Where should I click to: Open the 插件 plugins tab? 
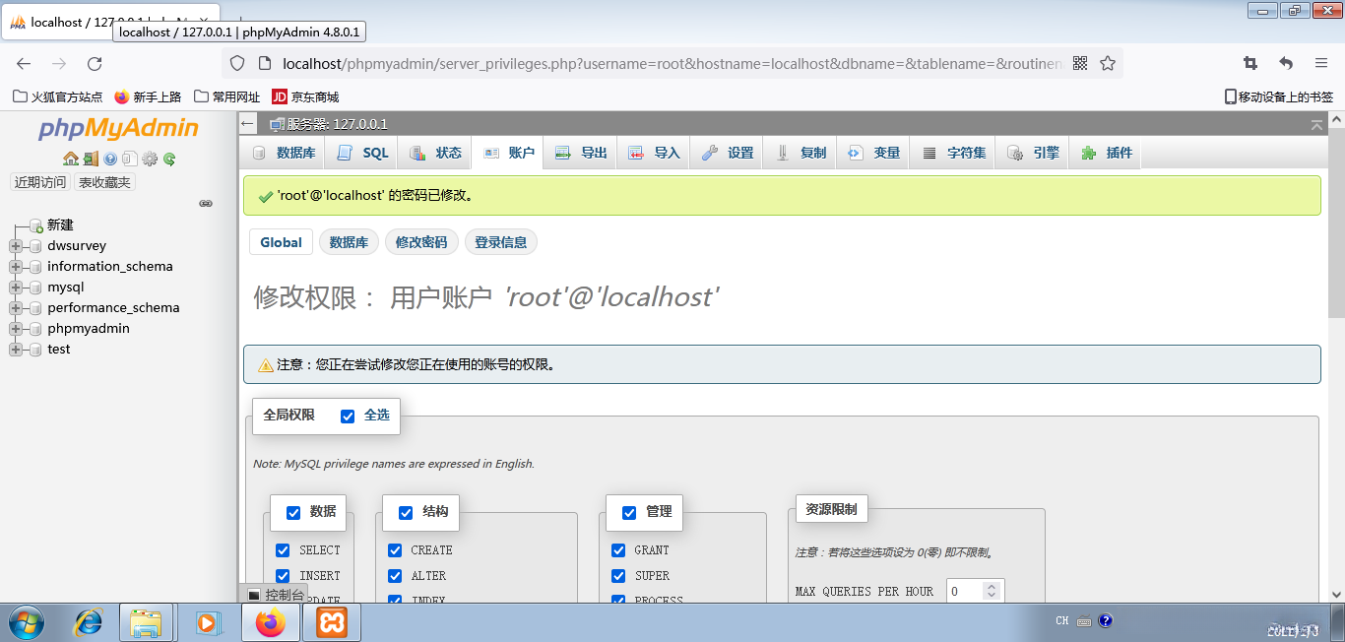tap(1107, 153)
